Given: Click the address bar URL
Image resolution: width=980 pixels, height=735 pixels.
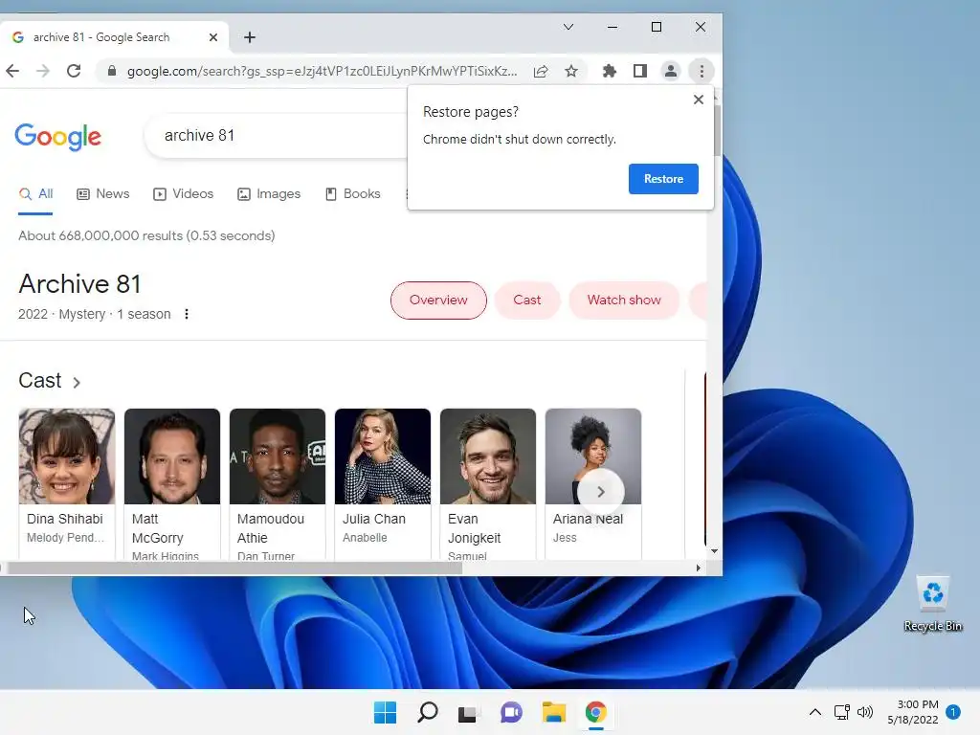Looking at the screenshot, I should [x=322, y=71].
